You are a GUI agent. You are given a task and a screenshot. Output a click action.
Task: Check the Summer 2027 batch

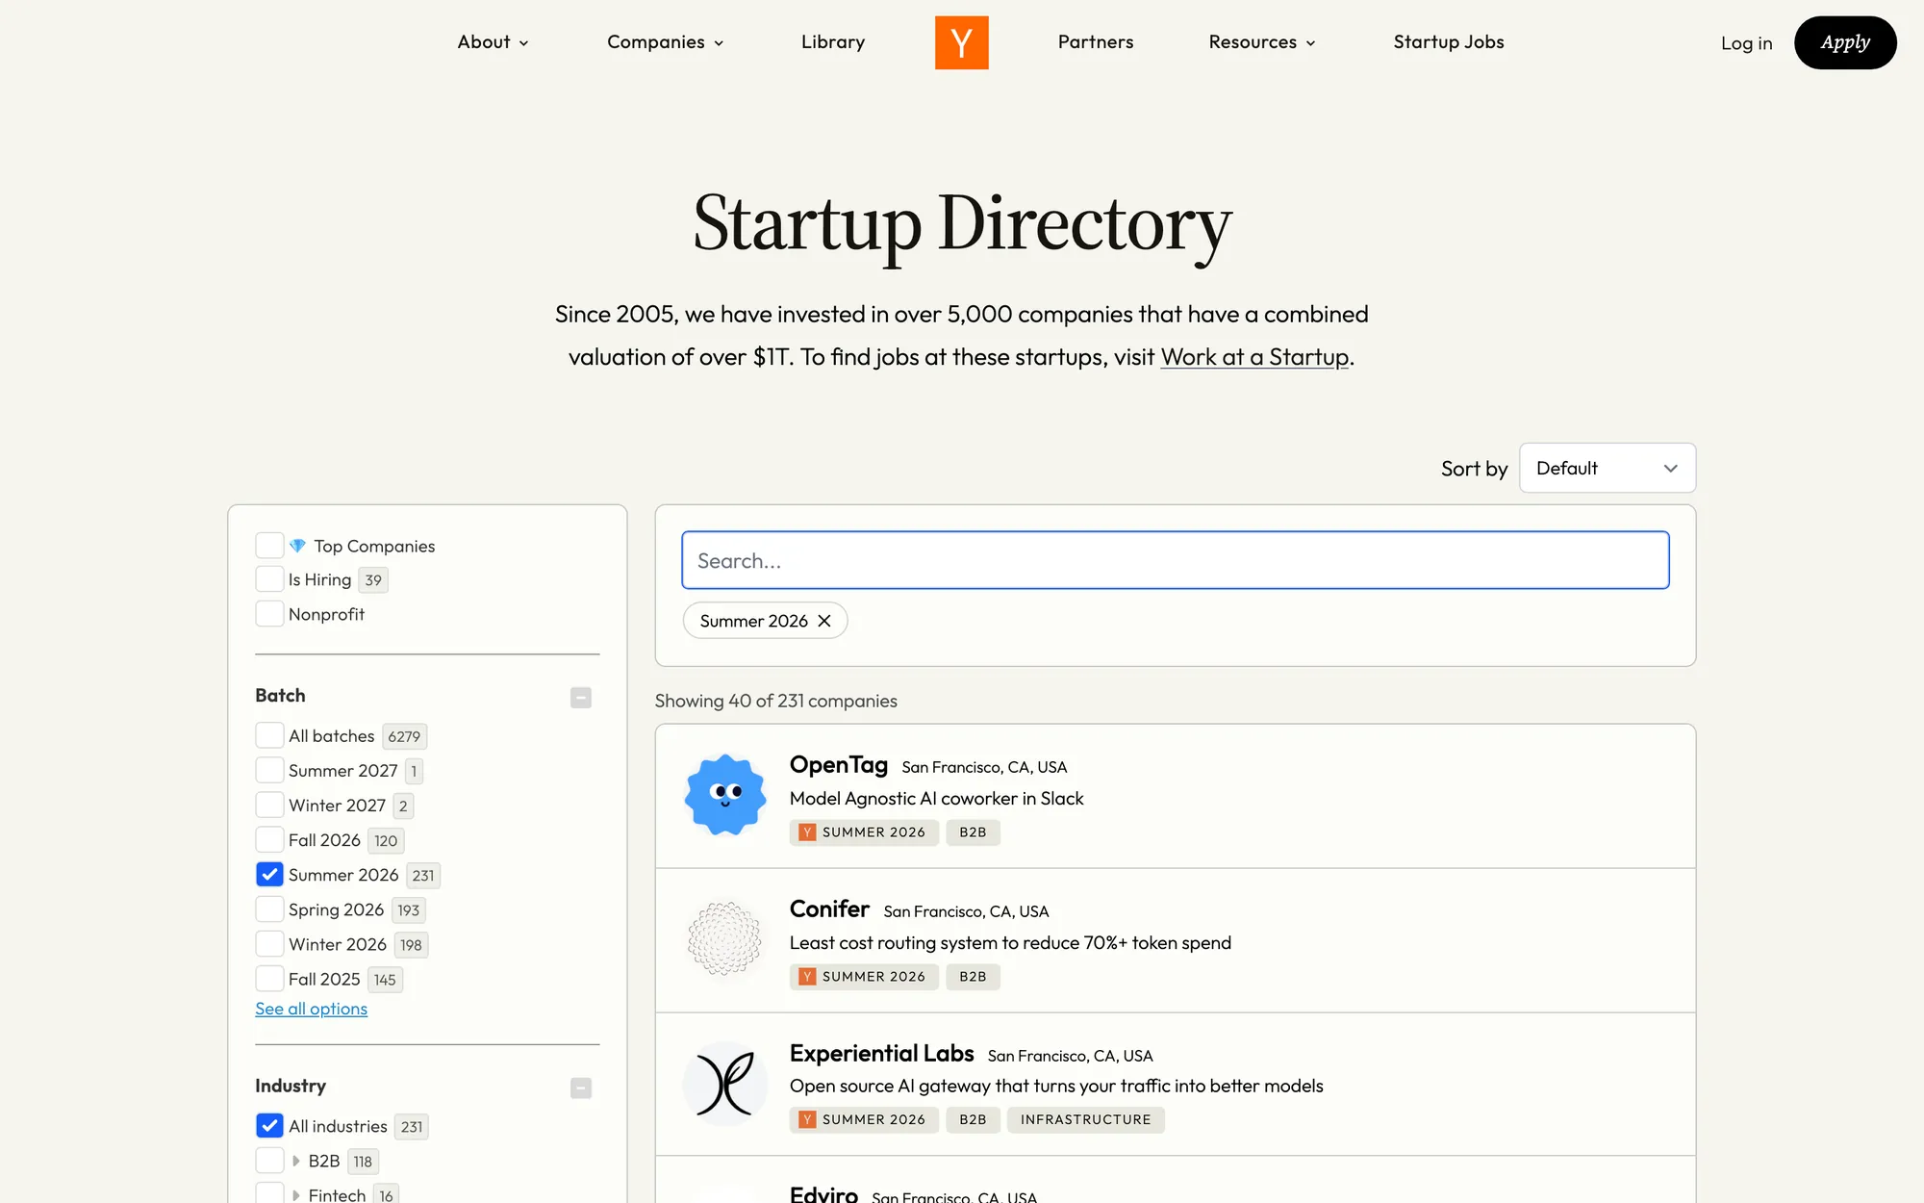[x=269, y=771]
